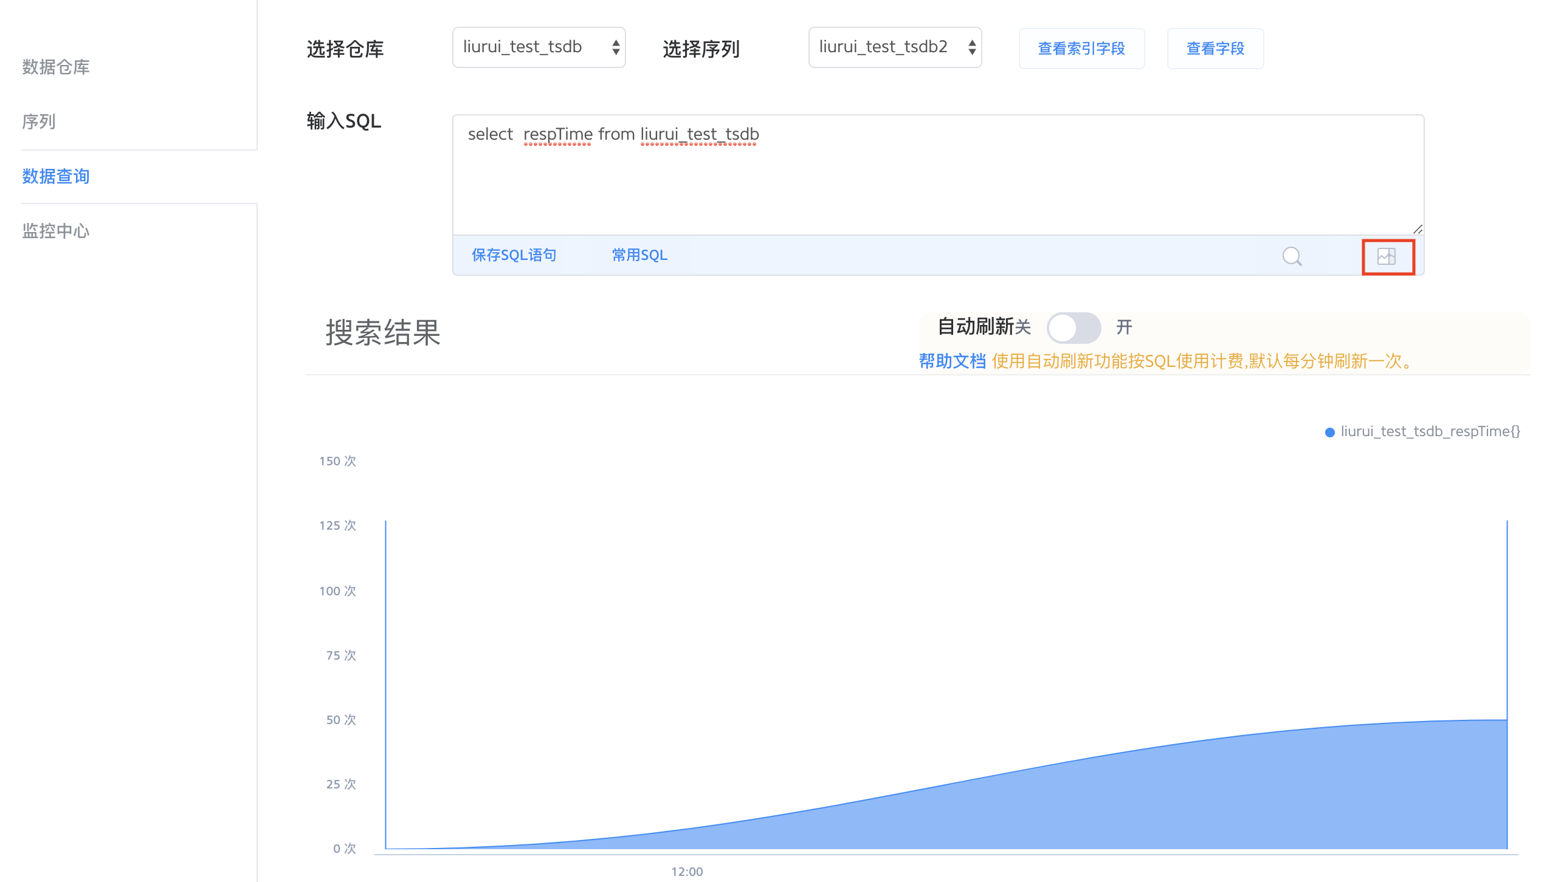This screenshot has height=882, width=1561.
Task: Open the 帮助文档 help link
Action: 952,361
